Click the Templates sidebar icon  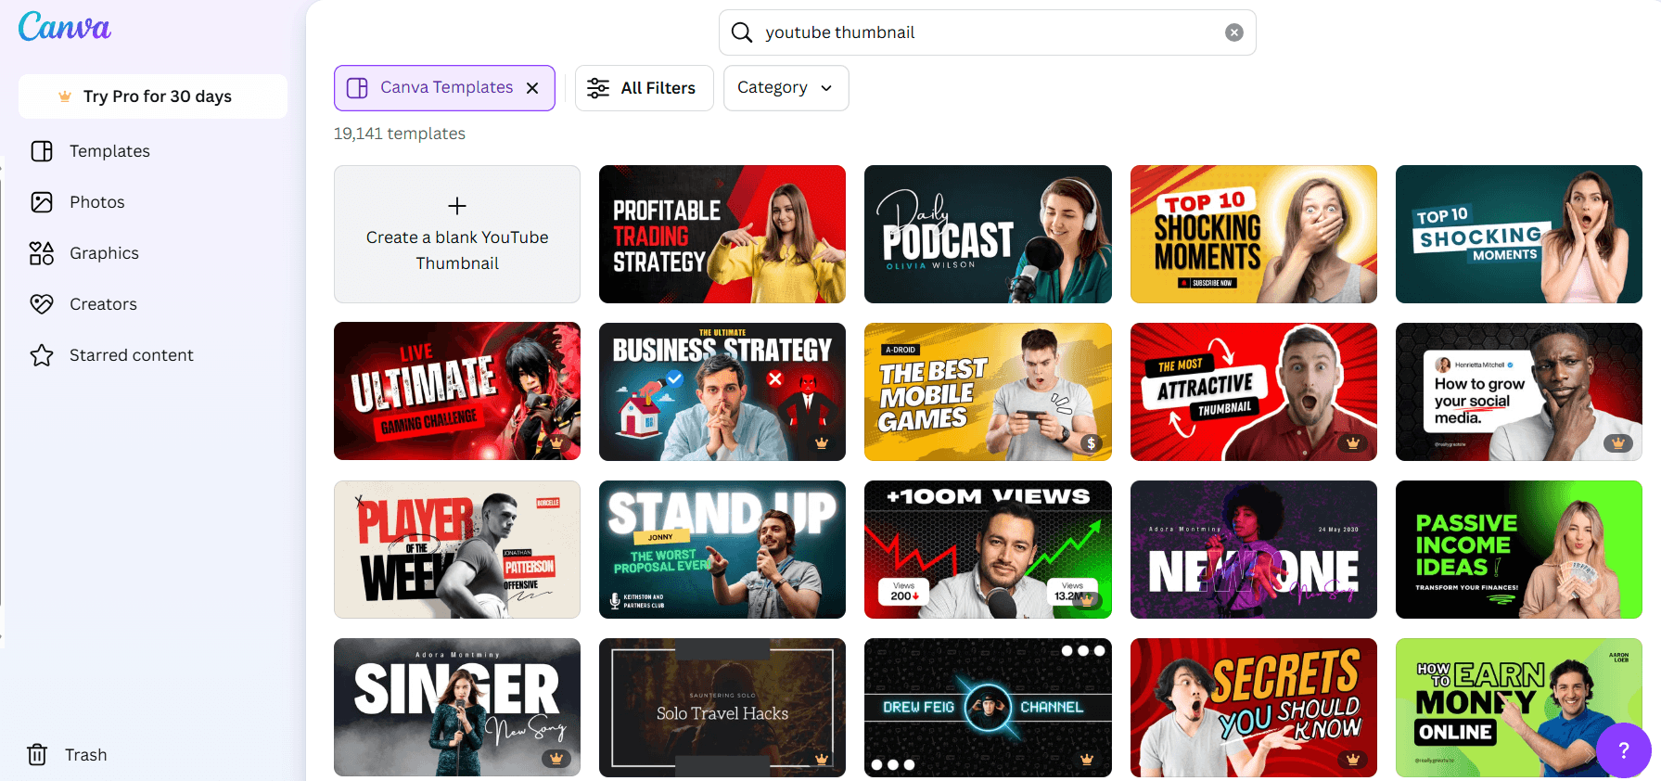42,151
